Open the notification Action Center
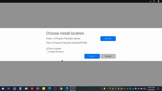162x91 pixels. coord(158,89)
